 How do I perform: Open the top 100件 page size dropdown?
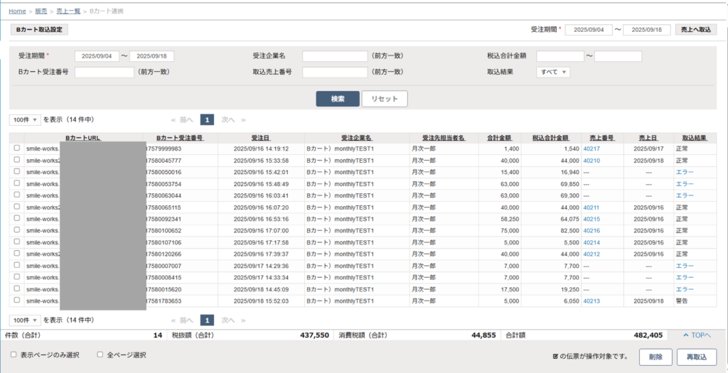point(25,120)
